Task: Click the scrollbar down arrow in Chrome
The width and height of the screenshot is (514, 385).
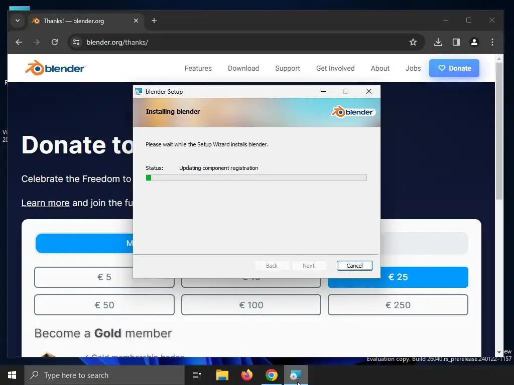Action: 499,352
